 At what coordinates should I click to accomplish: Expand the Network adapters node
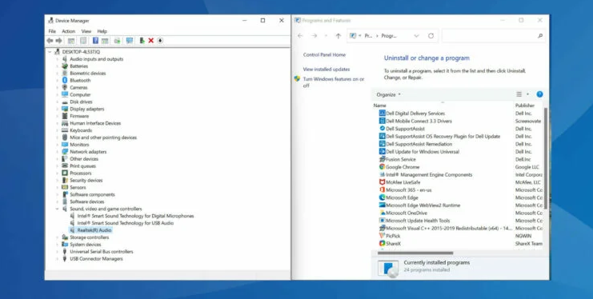point(58,152)
